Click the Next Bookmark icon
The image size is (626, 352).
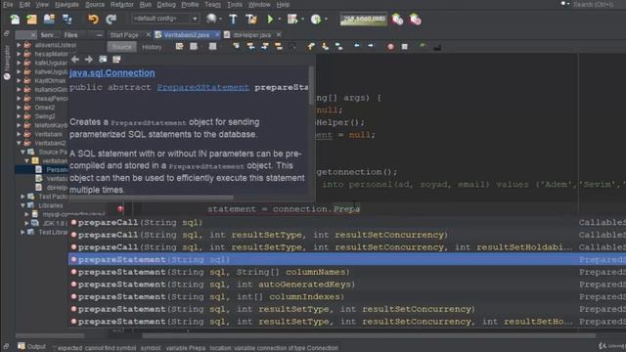tap(325, 47)
